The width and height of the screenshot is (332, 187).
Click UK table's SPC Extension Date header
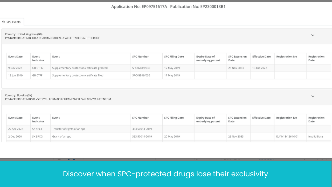pyautogui.click(x=237, y=58)
